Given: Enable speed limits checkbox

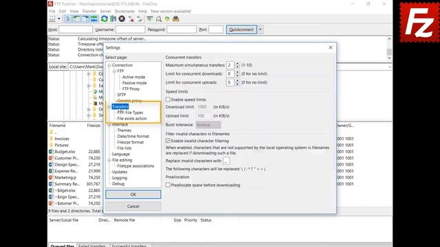Looking at the screenshot, I should click(x=168, y=99).
